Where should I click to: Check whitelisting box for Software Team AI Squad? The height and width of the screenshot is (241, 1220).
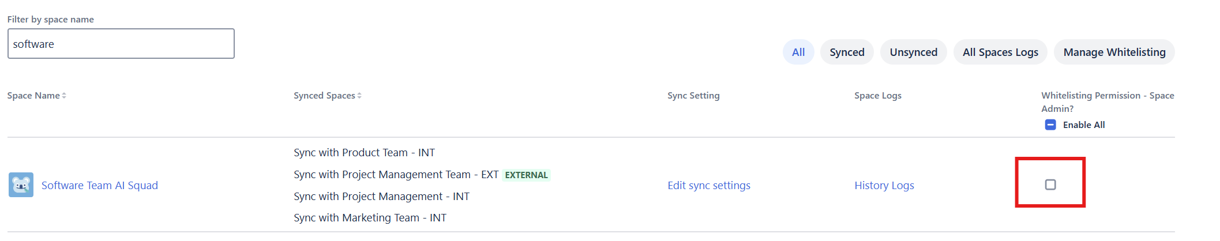(x=1050, y=184)
